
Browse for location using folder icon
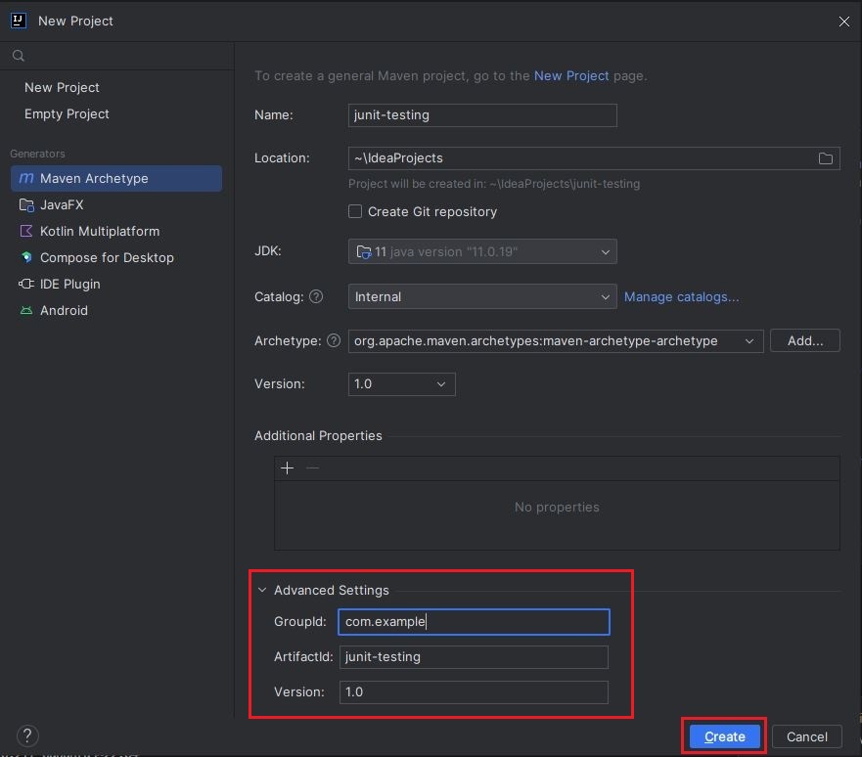point(825,158)
